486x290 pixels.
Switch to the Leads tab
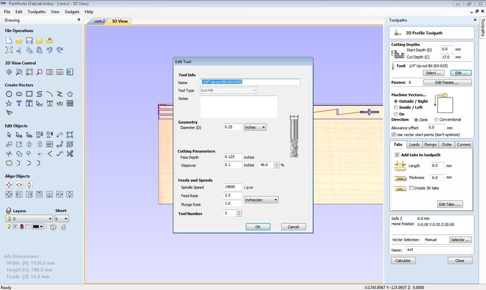click(414, 145)
